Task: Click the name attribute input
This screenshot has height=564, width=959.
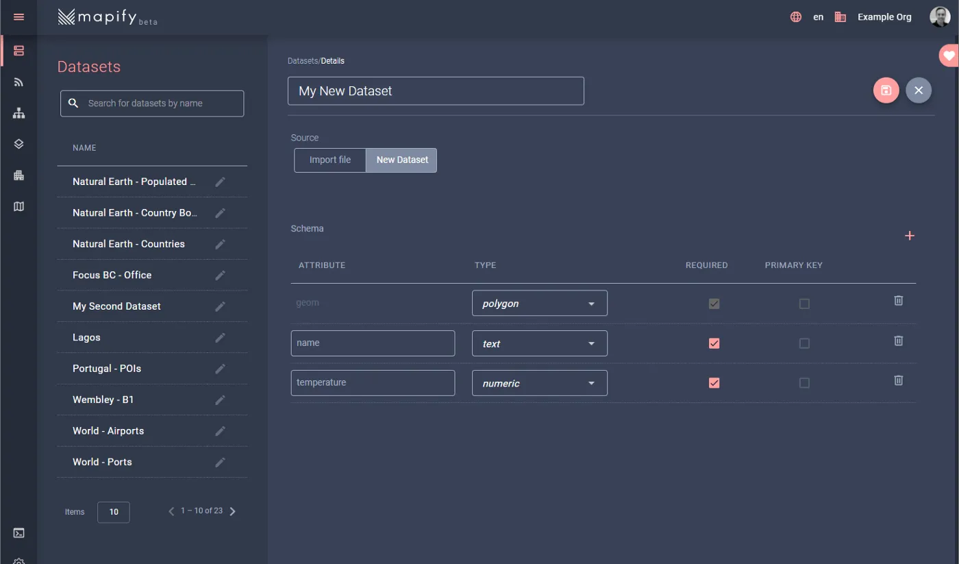Action: 373,343
